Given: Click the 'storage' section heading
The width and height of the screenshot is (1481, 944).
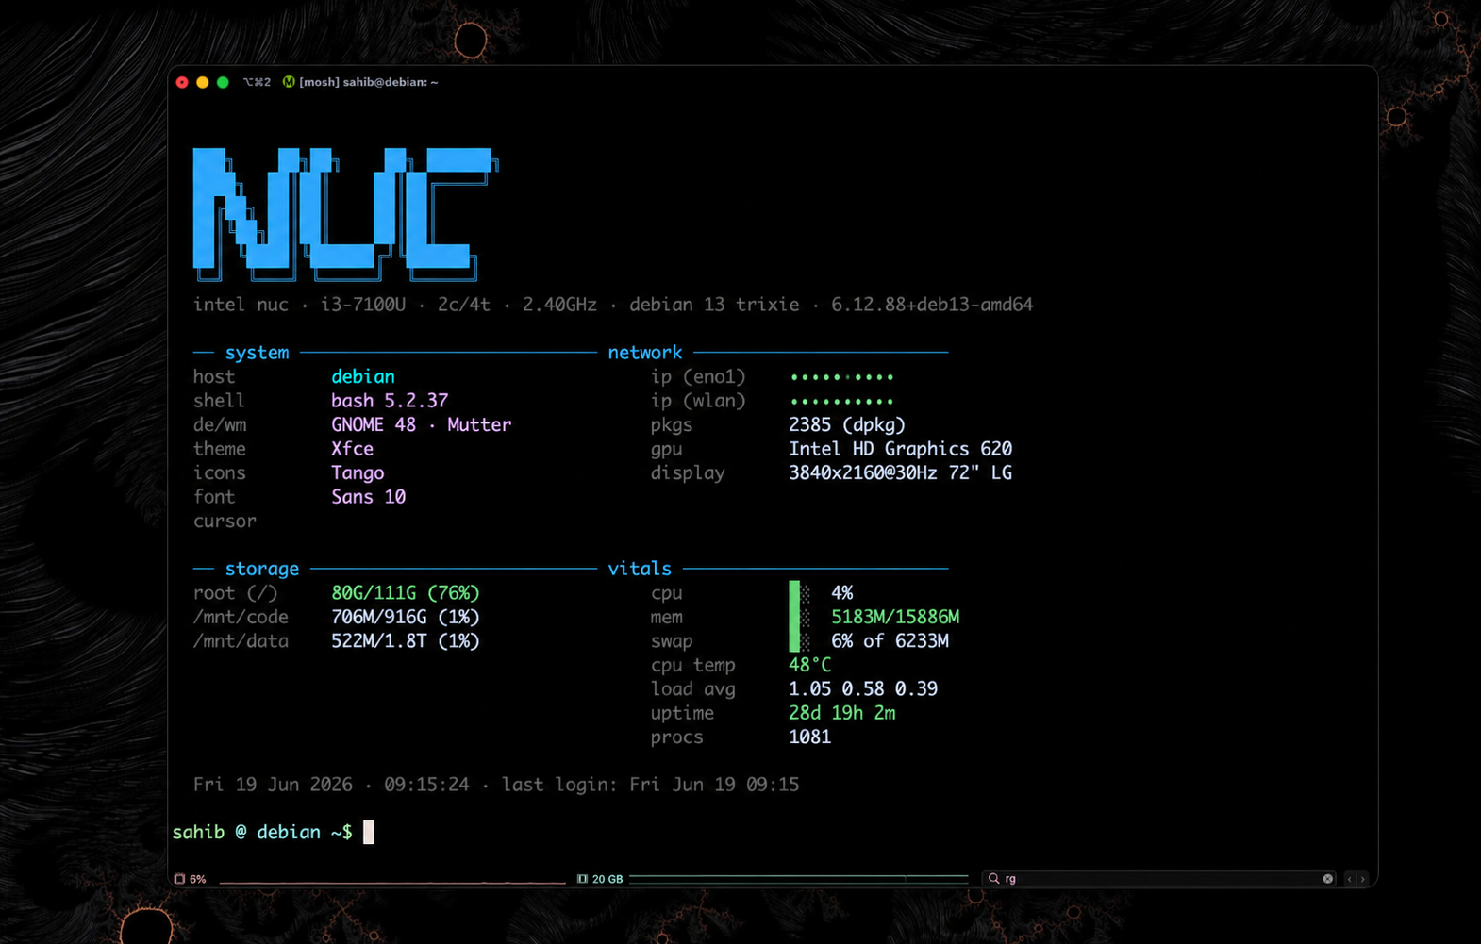Looking at the screenshot, I should tap(262, 569).
